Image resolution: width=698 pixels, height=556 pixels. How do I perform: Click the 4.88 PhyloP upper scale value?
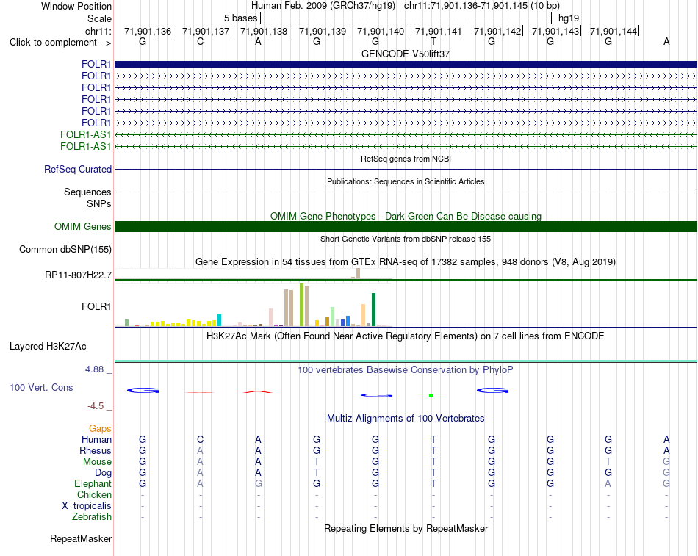(x=94, y=369)
